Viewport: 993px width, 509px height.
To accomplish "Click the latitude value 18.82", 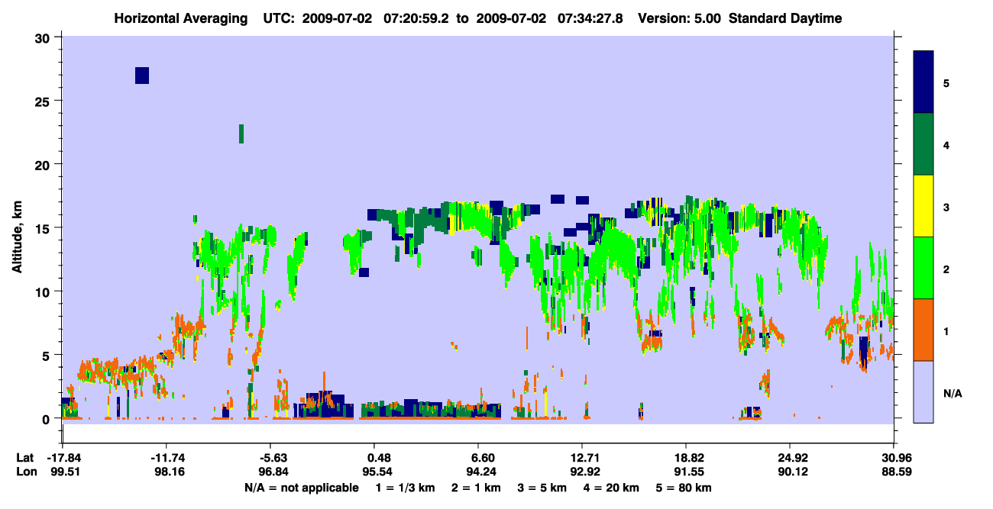I will (686, 458).
